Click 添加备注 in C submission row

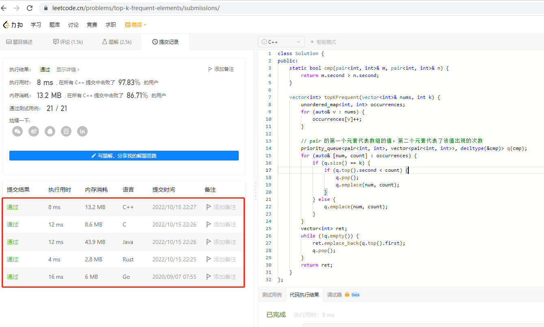[221, 224]
